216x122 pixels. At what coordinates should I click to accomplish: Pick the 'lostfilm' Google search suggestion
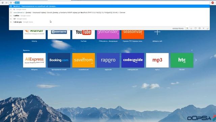point(109,16)
